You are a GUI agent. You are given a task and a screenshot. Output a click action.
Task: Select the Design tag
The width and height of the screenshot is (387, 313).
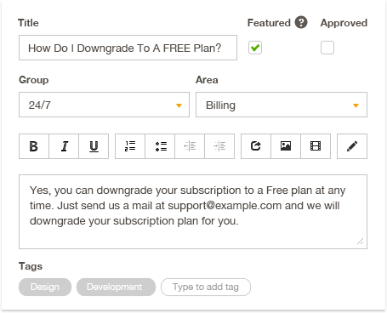click(45, 287)
